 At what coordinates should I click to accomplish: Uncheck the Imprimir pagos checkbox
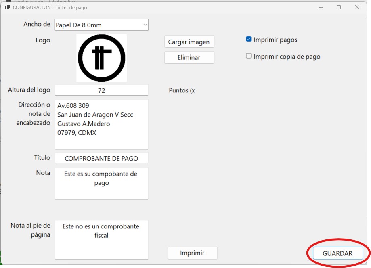[x=249, y=40]
